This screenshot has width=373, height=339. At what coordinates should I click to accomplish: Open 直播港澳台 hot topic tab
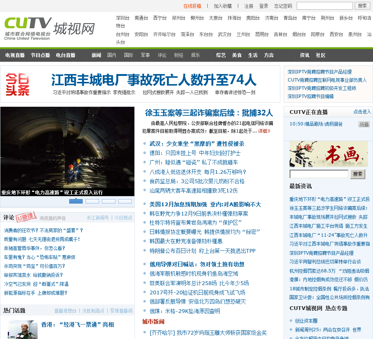66,311
